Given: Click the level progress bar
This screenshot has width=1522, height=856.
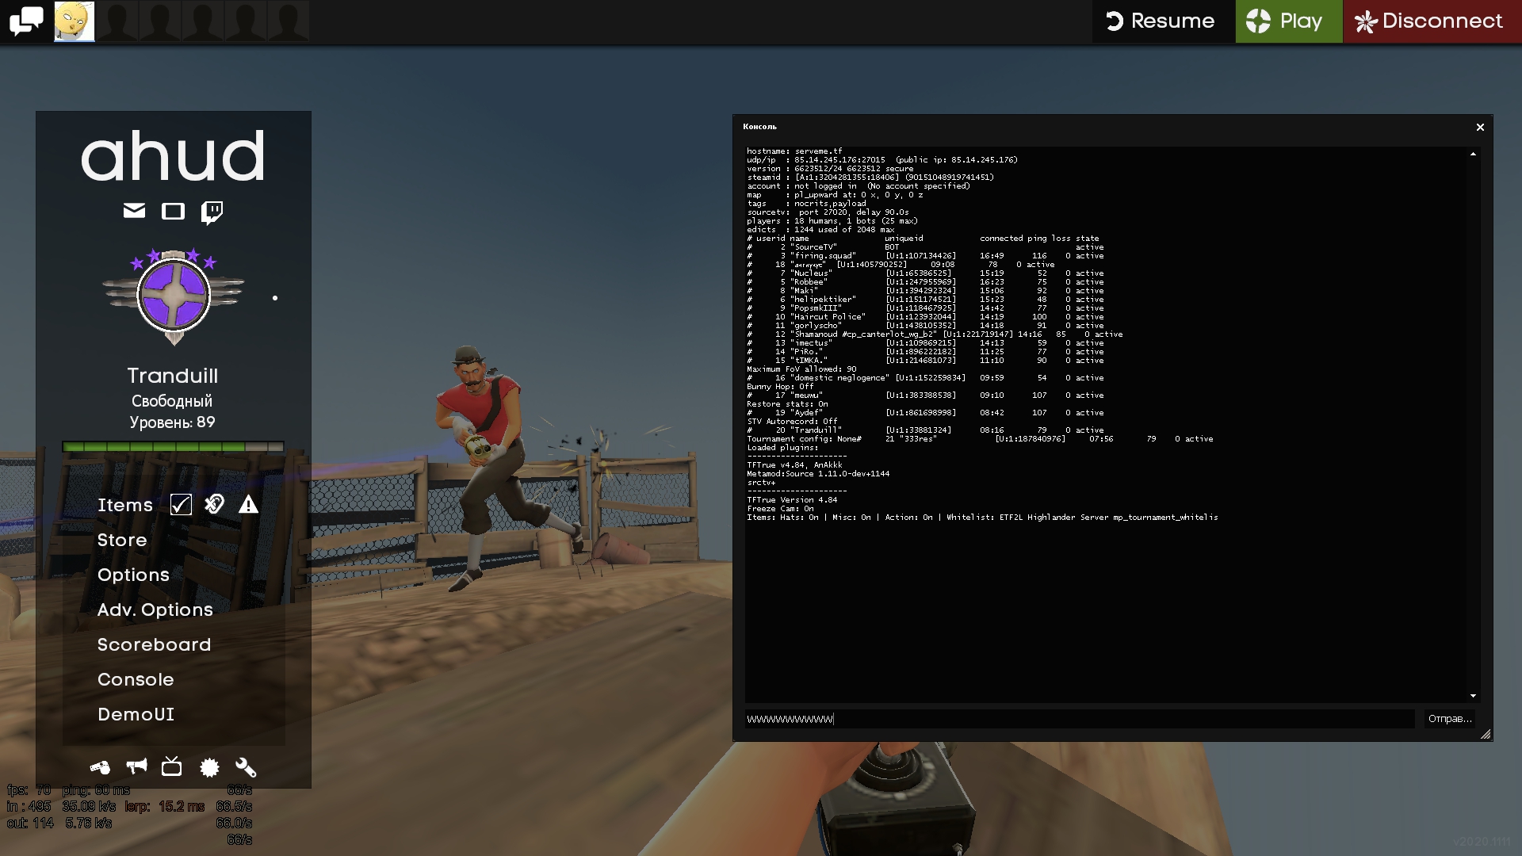Looking at the screenshot, I should tap(173, 447).
